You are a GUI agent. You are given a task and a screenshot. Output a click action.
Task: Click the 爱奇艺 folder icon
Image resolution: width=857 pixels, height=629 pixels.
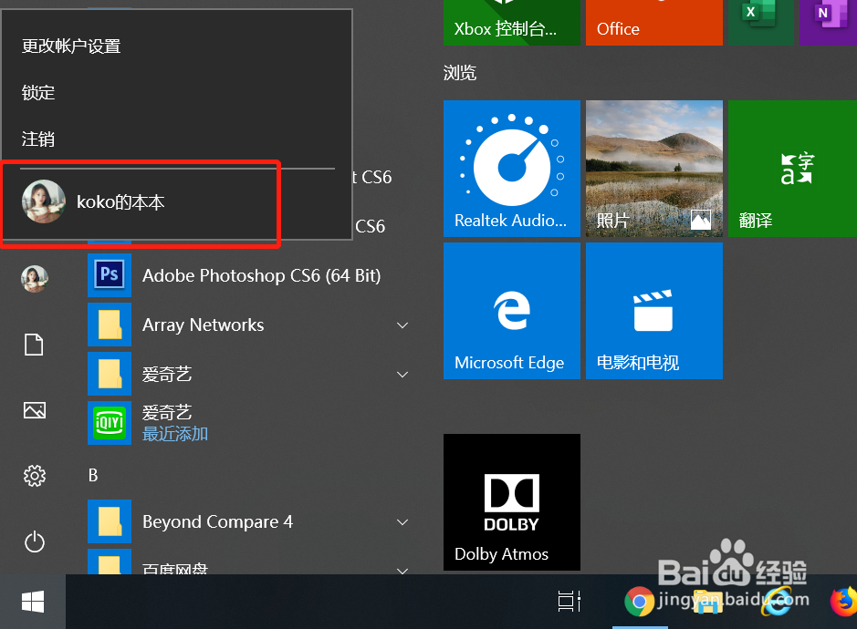110,374
